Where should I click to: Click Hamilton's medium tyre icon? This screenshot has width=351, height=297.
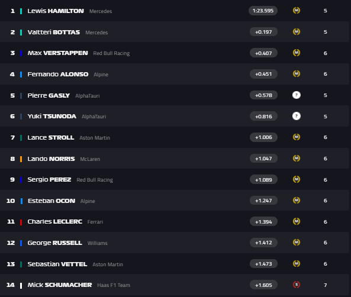(297, 11)
